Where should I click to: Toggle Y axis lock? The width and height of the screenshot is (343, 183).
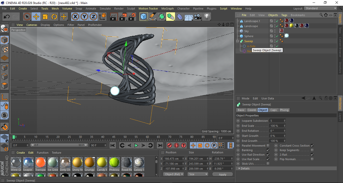[x=84, y=17]
